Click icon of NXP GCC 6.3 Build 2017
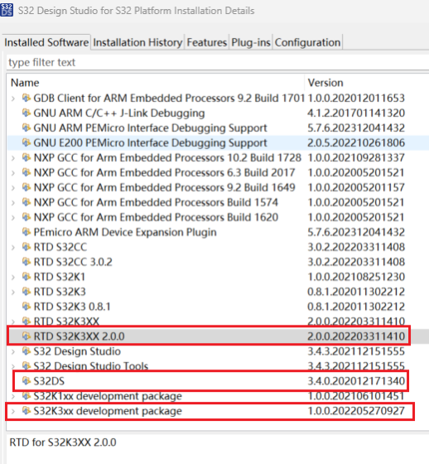The image size is (429, 464). click(x=27, y=172)
